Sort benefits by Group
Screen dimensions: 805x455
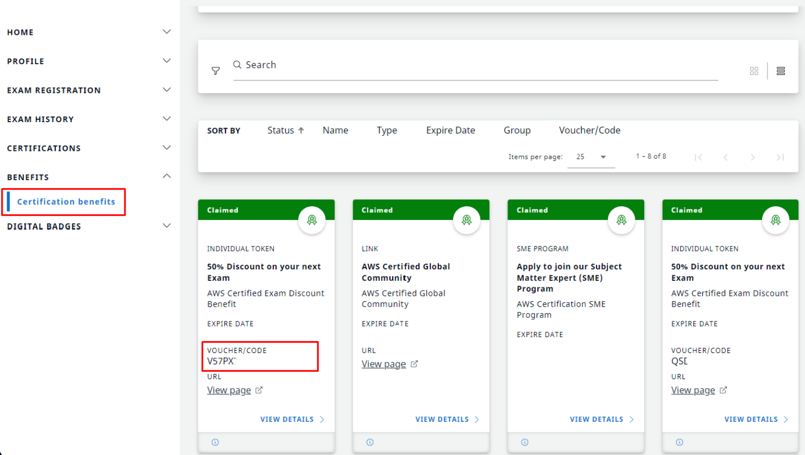517,130
